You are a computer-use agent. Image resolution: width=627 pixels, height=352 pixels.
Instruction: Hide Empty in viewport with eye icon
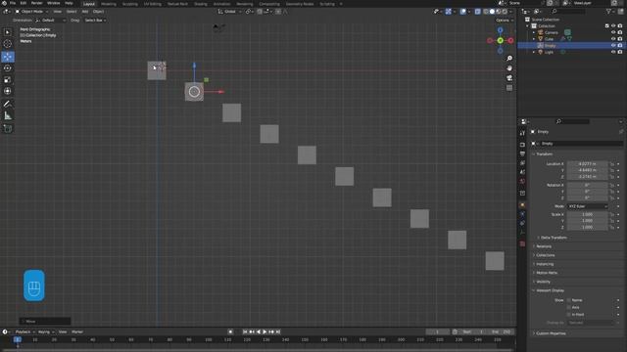[x=613, y=46]
